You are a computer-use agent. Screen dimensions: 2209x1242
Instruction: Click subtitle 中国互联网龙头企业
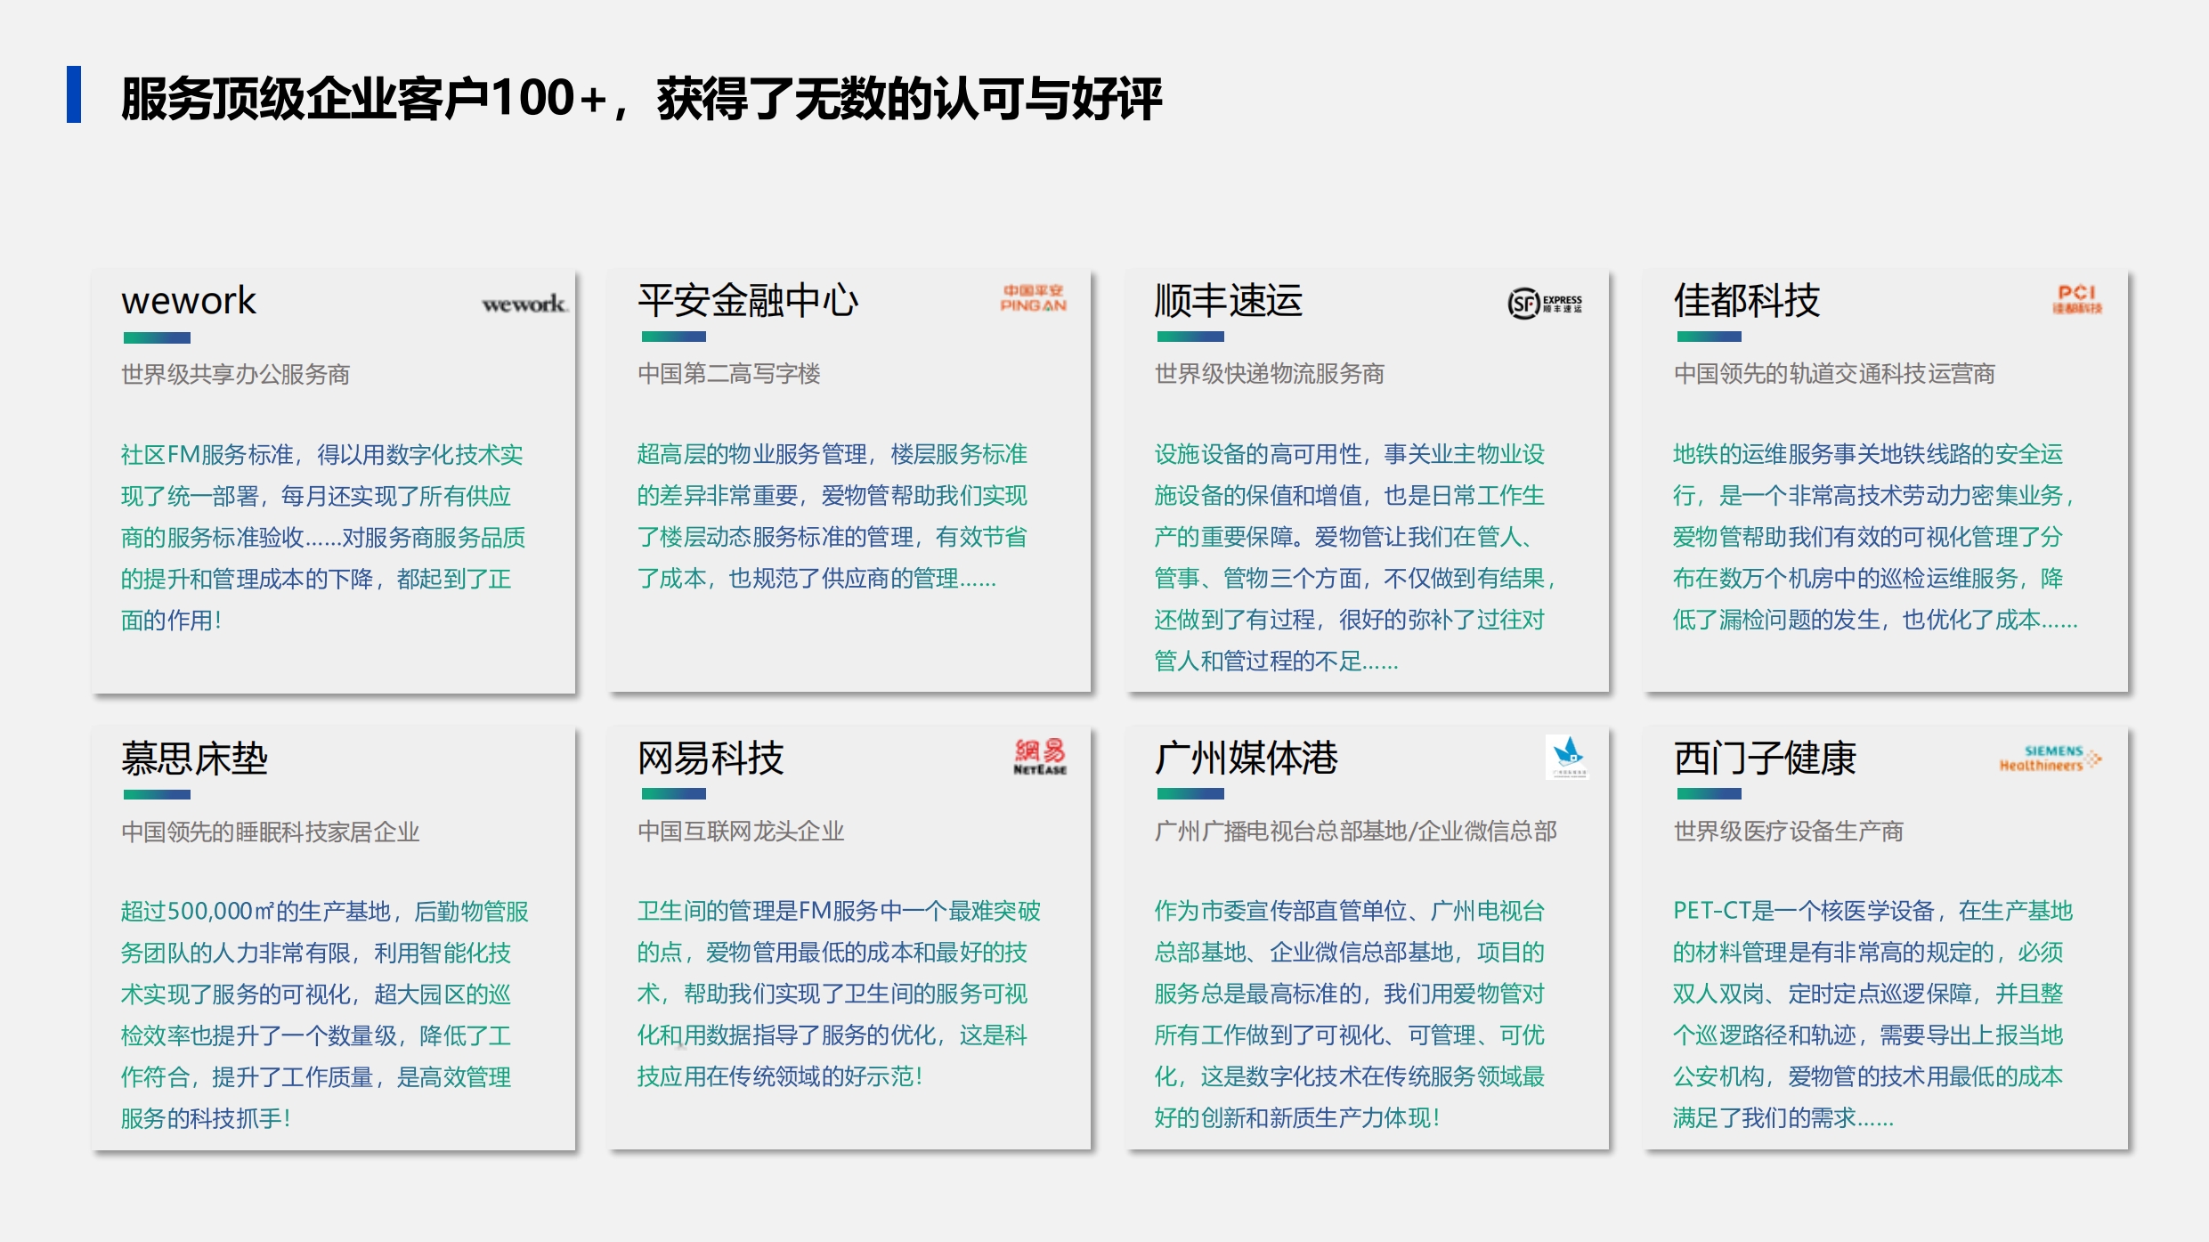pos(741,832)
